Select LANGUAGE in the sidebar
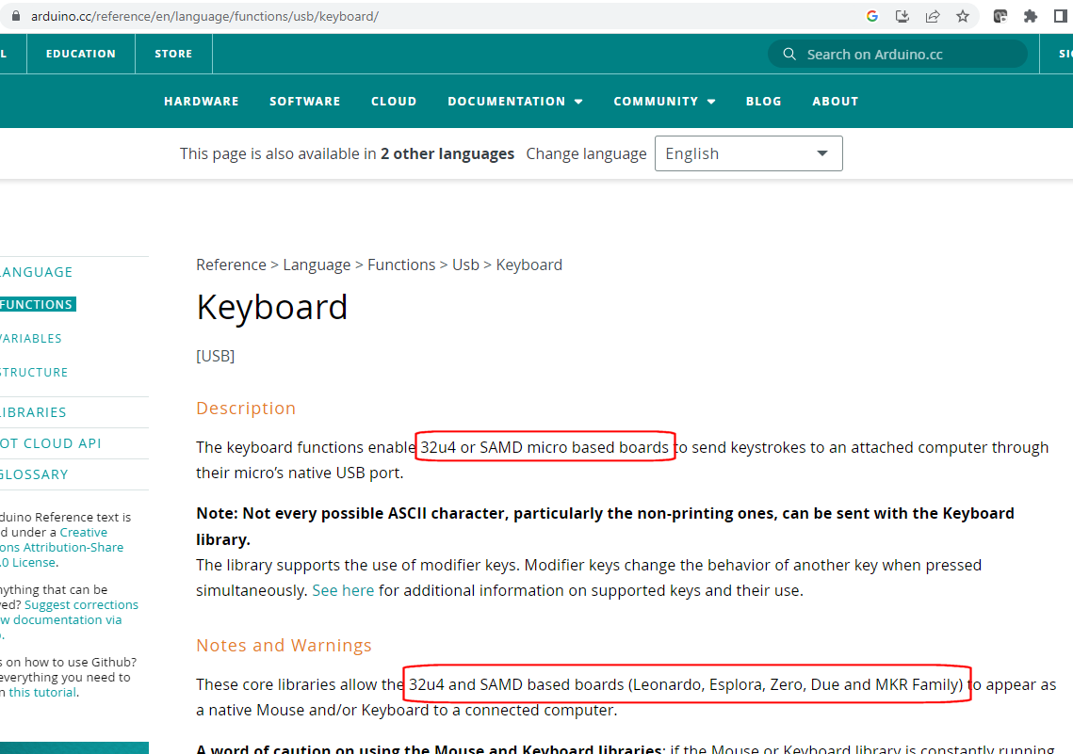The width and height of the screenshot is (1073, 754). pyautogui.click(x=36, y=272)
